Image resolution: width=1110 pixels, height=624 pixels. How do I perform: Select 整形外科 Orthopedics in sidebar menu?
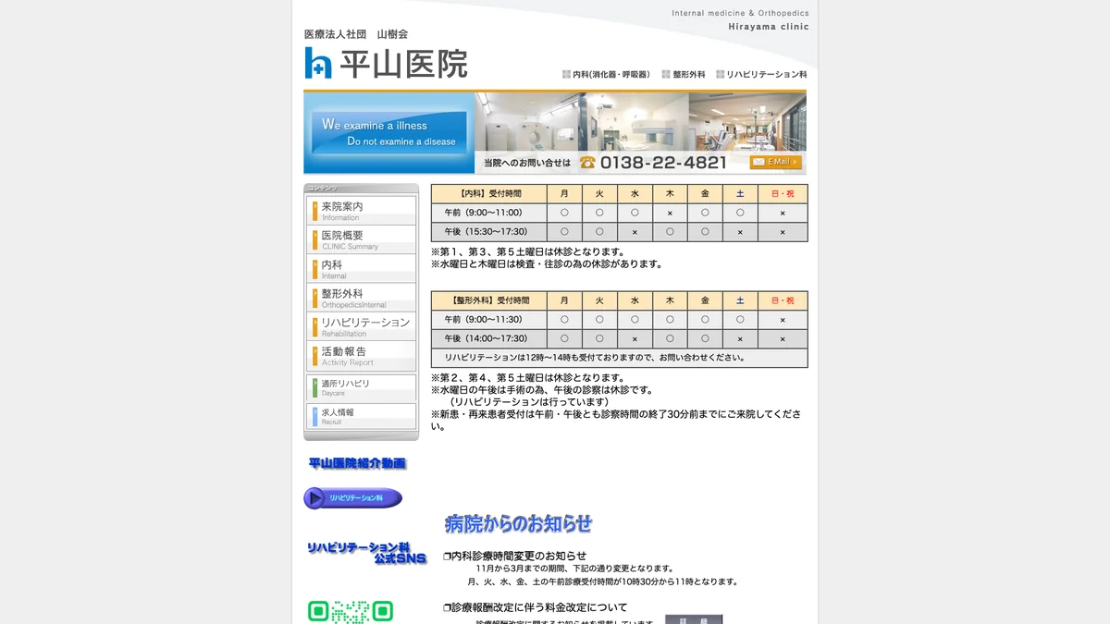point(362,298)
